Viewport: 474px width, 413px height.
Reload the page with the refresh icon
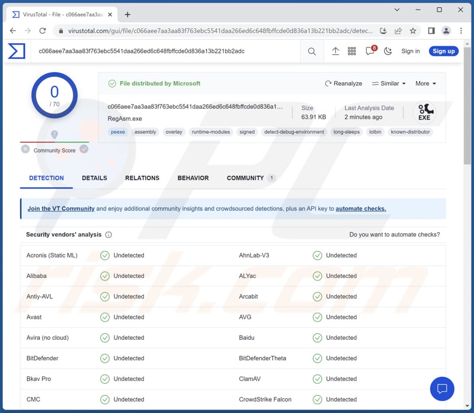[43, 31]
